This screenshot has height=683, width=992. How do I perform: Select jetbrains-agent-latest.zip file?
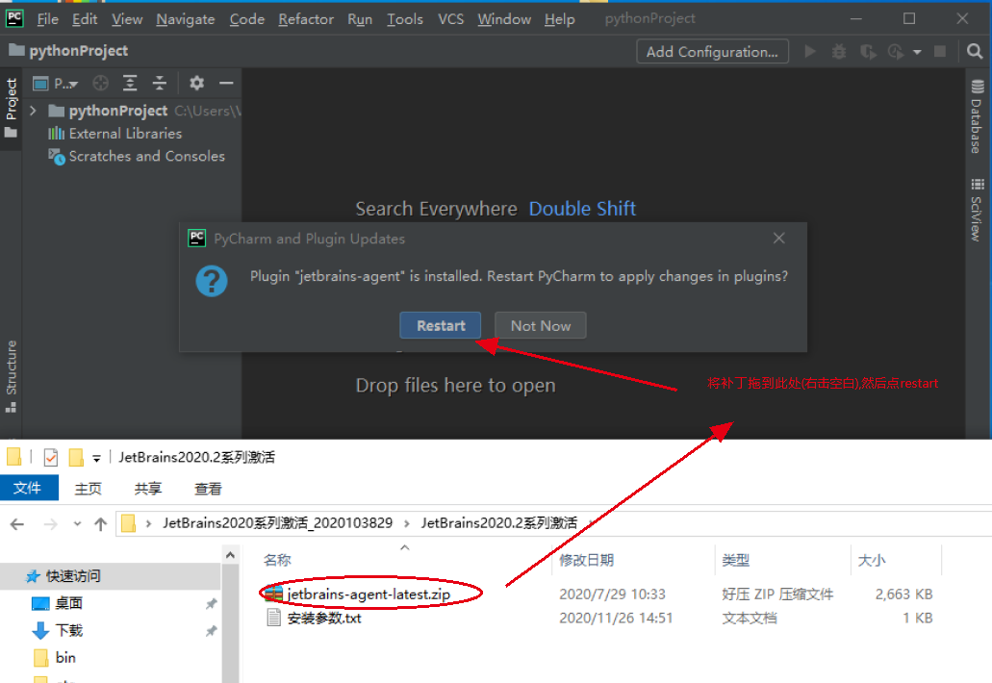[x=369, y=594]
